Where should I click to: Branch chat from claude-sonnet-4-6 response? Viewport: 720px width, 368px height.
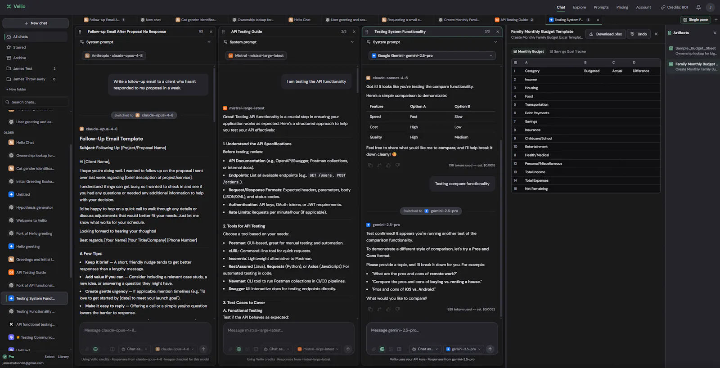(379, 166)
